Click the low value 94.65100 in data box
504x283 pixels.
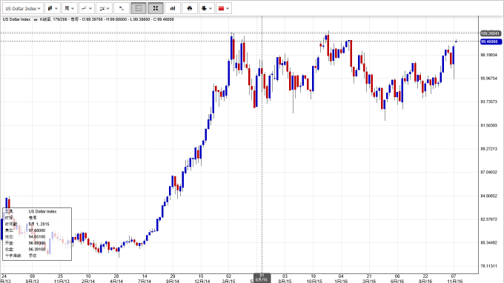pos(37,237)
